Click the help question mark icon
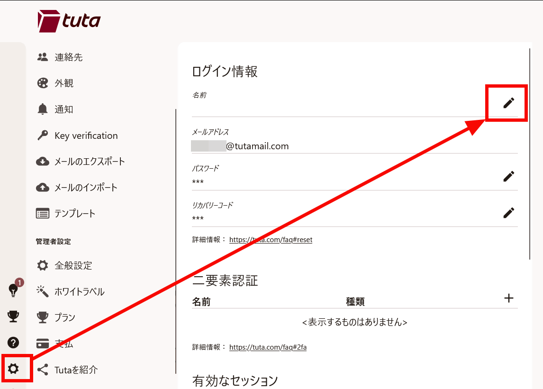Viewport: 543px width, 389px height. pyautogui.click(x=14, y=342)
